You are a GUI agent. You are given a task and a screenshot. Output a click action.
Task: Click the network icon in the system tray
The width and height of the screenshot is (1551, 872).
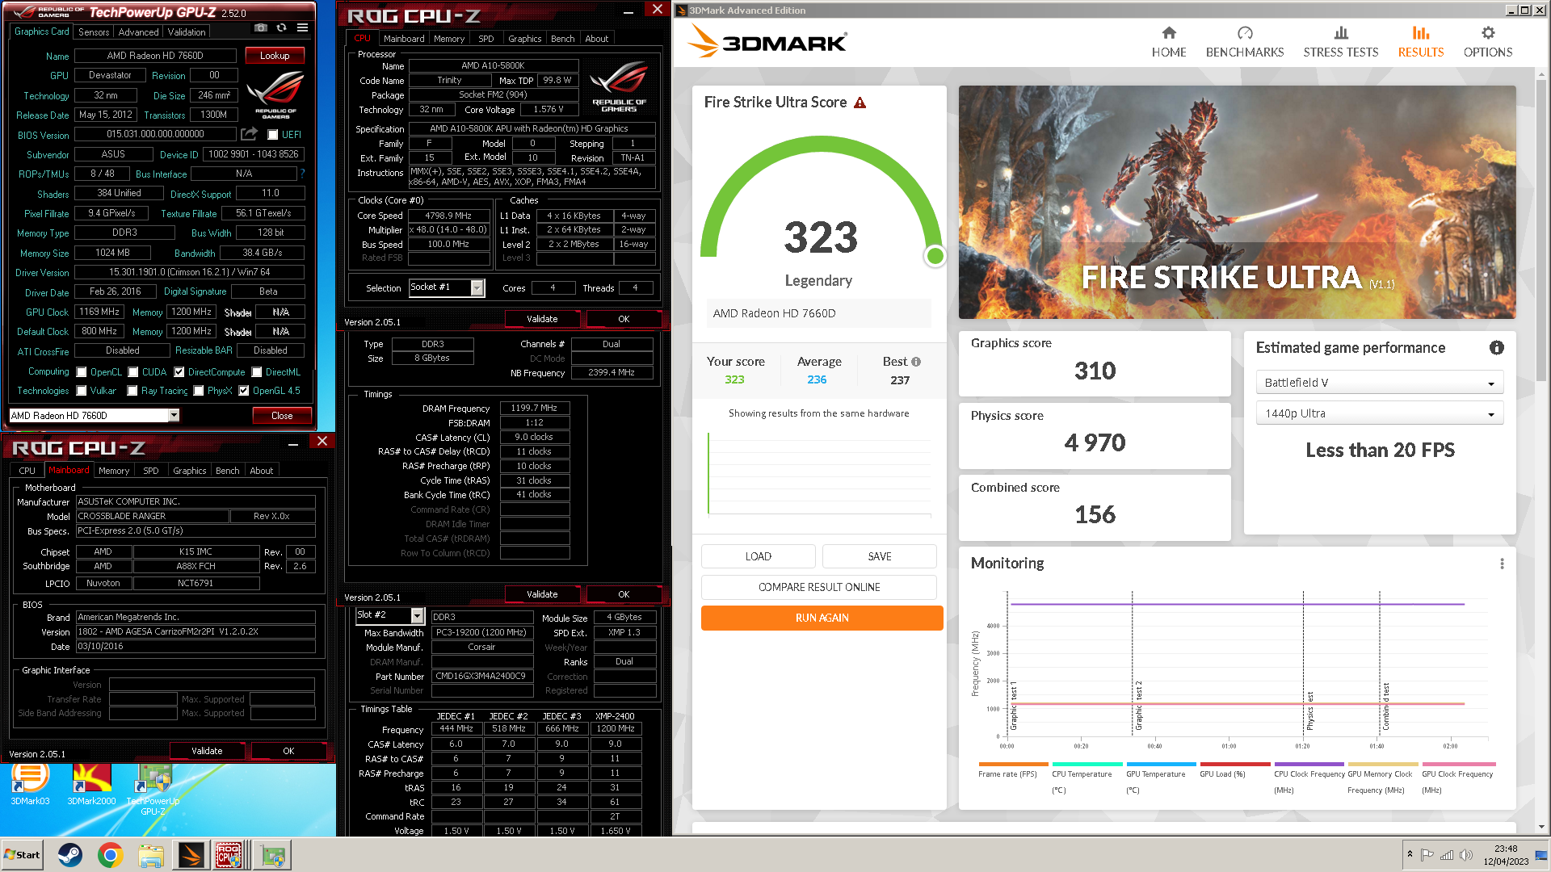(x=1447, y=855)
